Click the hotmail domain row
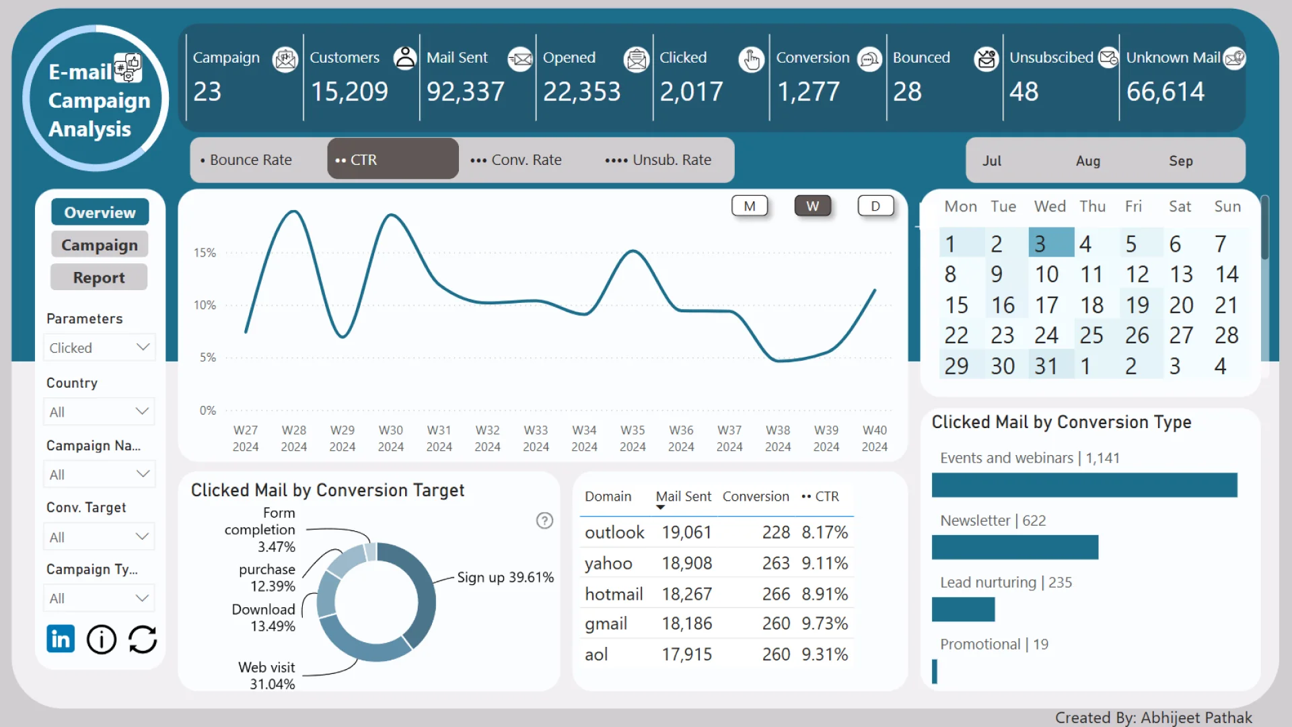Screen dimensions: 1292x727 tap(717, 594)
